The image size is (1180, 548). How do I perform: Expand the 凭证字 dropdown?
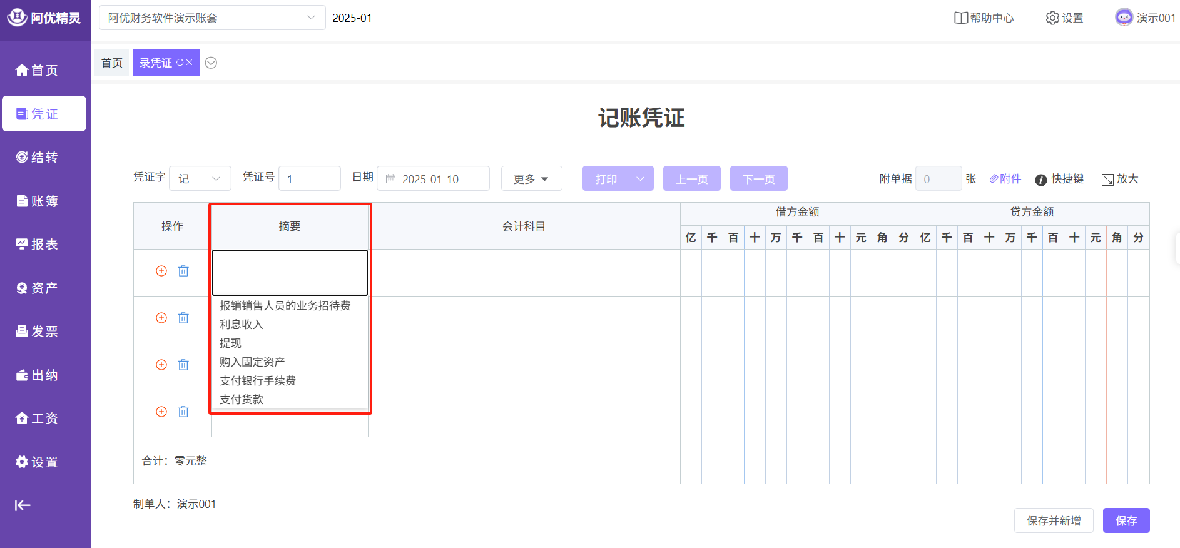200,179
